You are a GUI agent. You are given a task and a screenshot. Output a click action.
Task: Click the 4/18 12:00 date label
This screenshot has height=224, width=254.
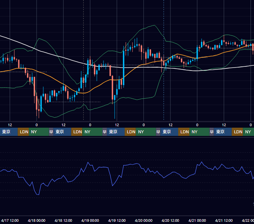pos(63,220)
